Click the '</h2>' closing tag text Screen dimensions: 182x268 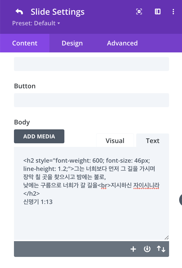click(x=32, y=193)
